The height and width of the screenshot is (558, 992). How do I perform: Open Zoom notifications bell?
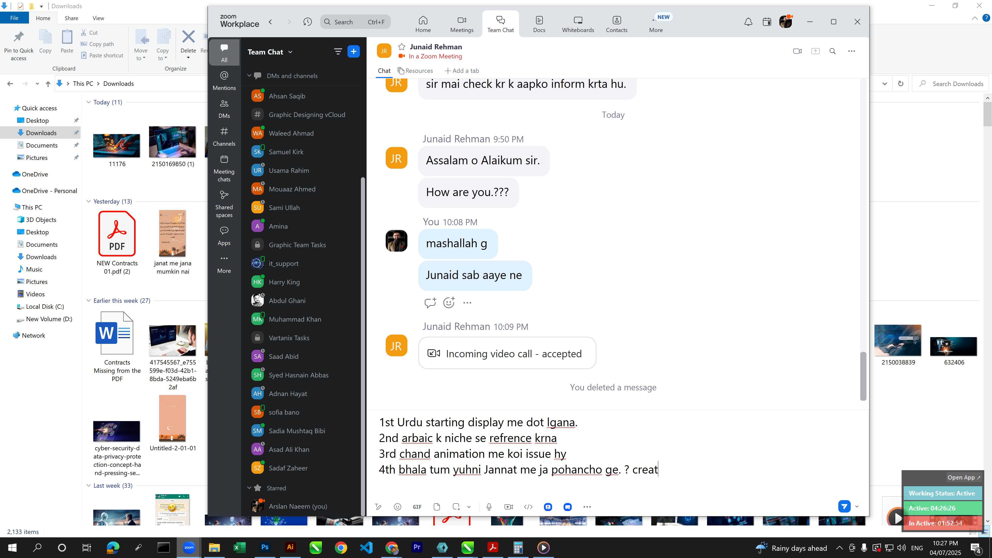coord(748,22)
